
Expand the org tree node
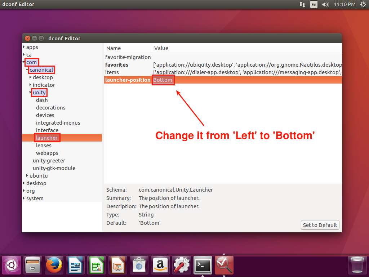pyautogui.click(x=24, y=191)
